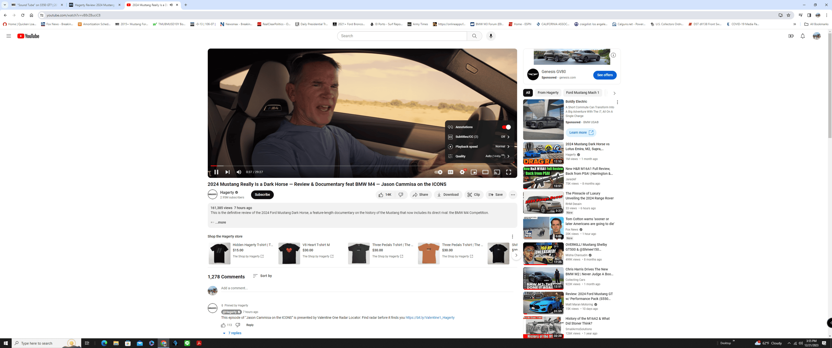Click Add a comment field
832x348 pixels.
point(367,288)
